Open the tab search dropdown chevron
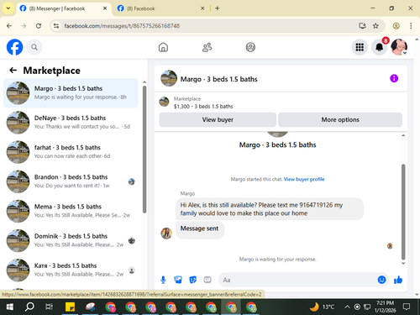 point(8,8)
